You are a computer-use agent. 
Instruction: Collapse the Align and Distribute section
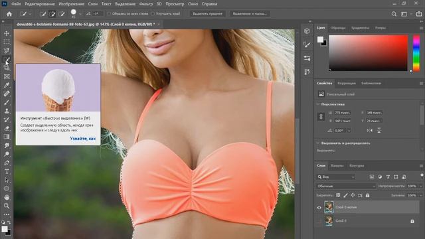coord(317,143)
